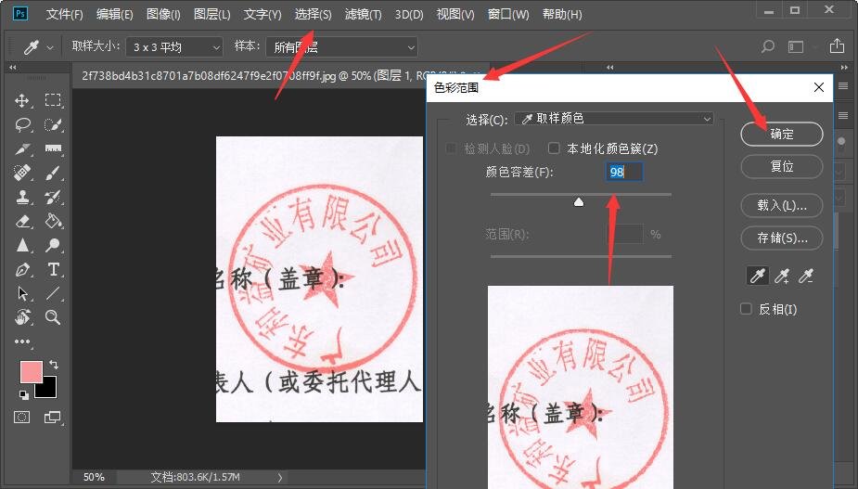Expand the toolbox double-arrow at top left

13,68
